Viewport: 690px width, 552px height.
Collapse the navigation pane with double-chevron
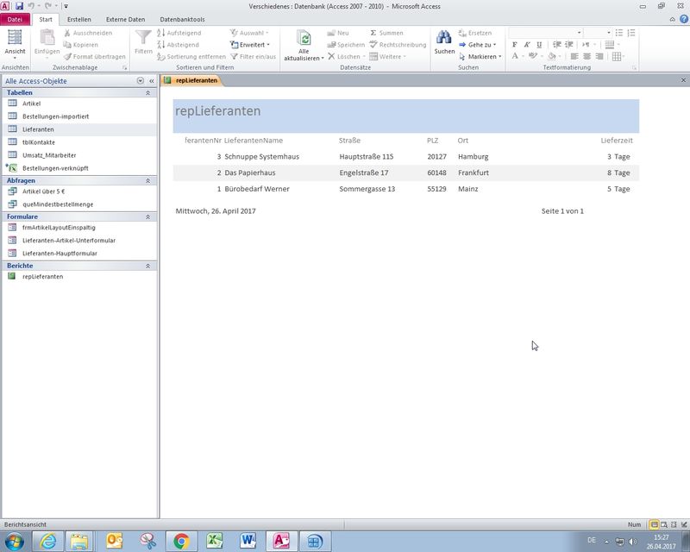point(152,81)
